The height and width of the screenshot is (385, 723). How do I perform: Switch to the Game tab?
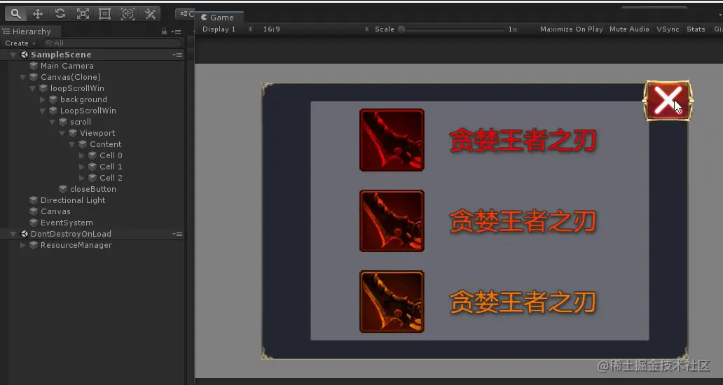click(x=218, y=17)
